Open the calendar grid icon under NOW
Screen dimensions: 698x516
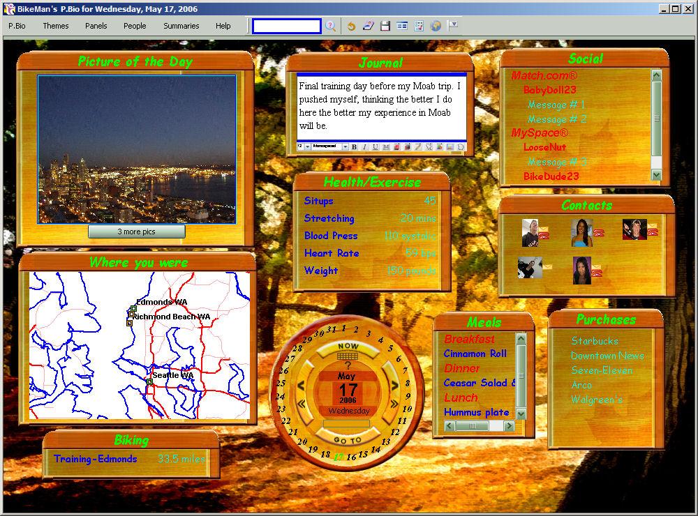pyautogui.click(x=347, y=356)
